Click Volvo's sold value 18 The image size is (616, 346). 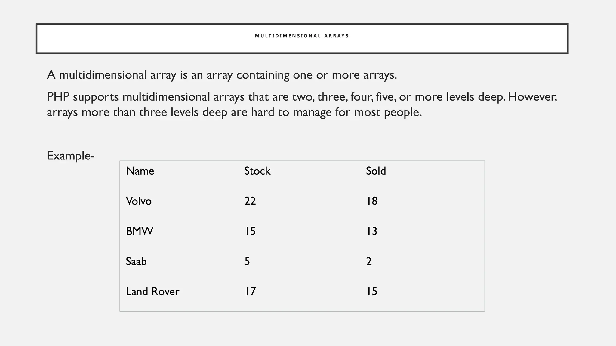click(x=372, y=201)
